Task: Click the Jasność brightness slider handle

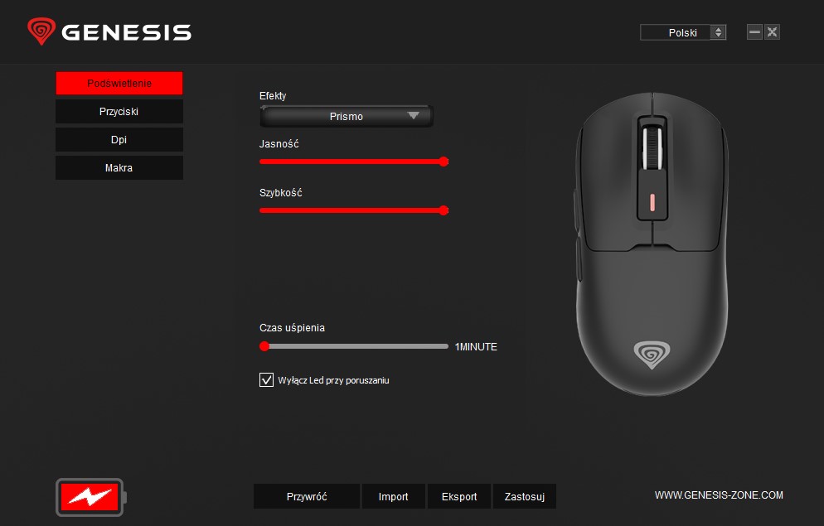Action: click(444, 162)
